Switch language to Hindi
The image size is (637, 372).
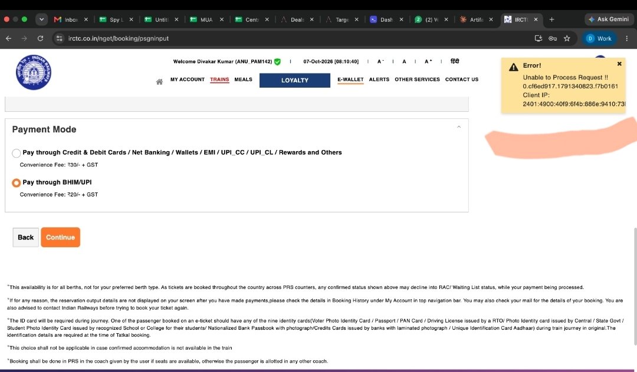[455, 61]
